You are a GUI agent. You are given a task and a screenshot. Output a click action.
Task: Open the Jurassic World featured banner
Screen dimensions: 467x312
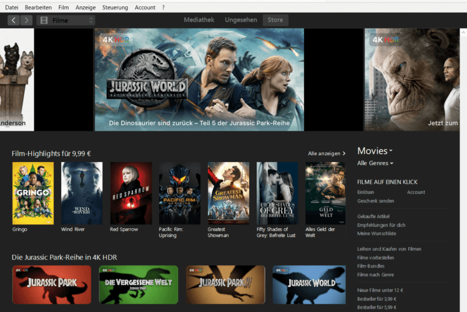point(199,79)
